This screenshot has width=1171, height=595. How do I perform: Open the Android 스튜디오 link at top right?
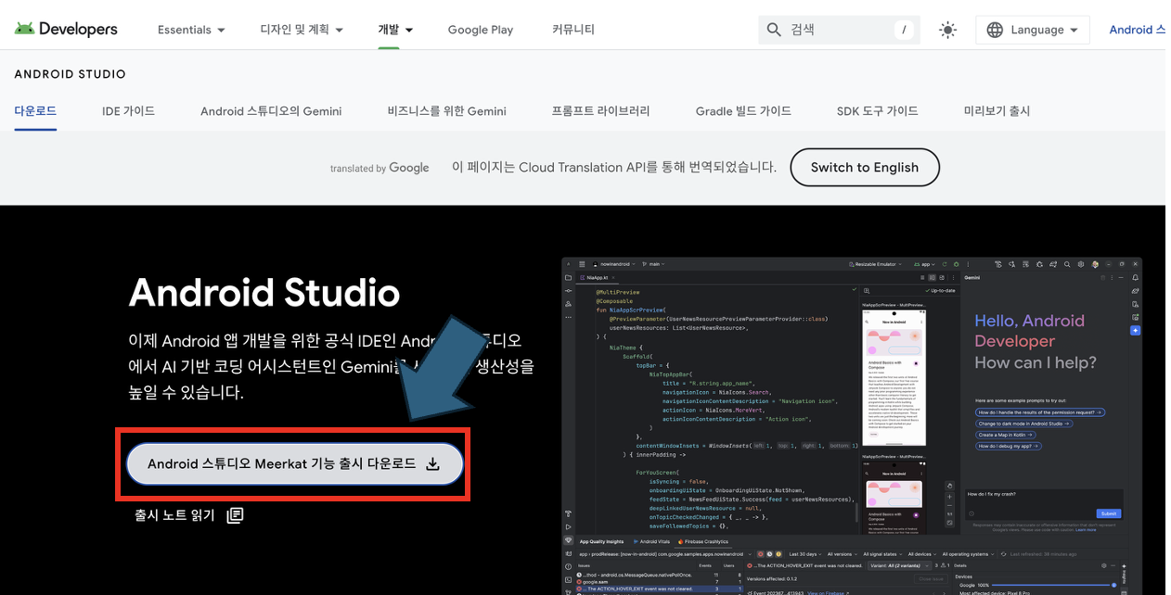click(1138, 30)
